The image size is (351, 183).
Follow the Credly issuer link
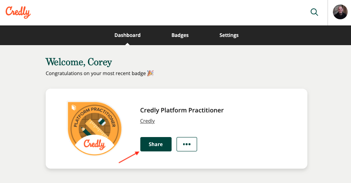coord(147,121)
